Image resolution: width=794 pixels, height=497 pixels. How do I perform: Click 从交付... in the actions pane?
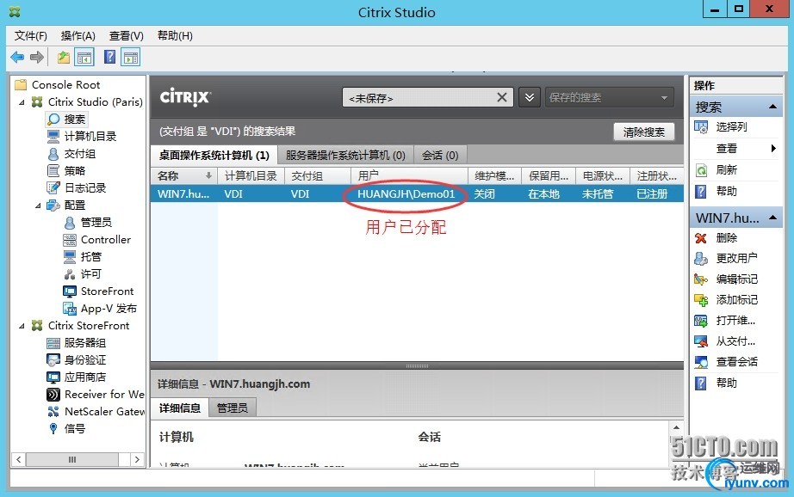(x=735, y=341)
